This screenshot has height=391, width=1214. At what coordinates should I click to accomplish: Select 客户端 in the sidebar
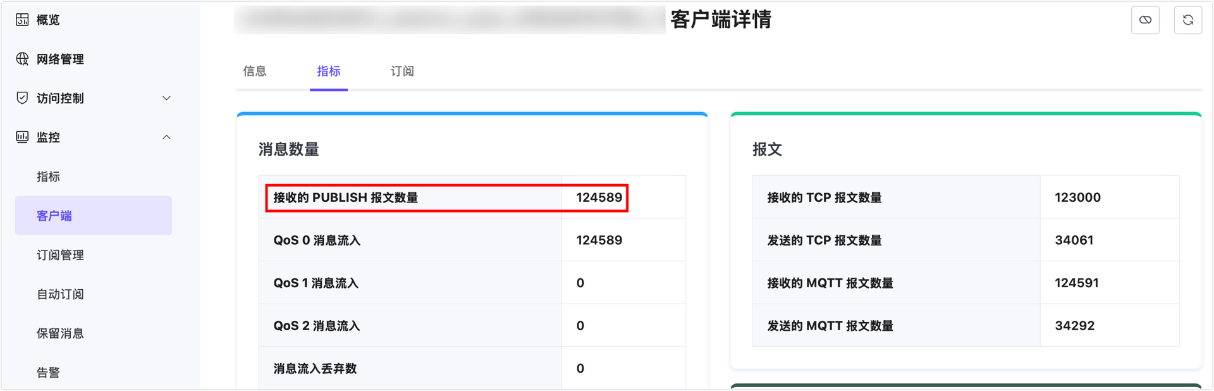tap(54, 216)
